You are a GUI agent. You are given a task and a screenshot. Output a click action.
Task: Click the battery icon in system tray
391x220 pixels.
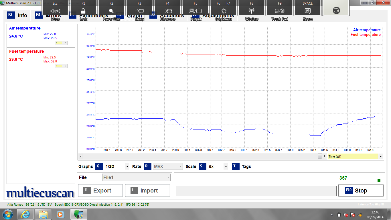[339, 215]
